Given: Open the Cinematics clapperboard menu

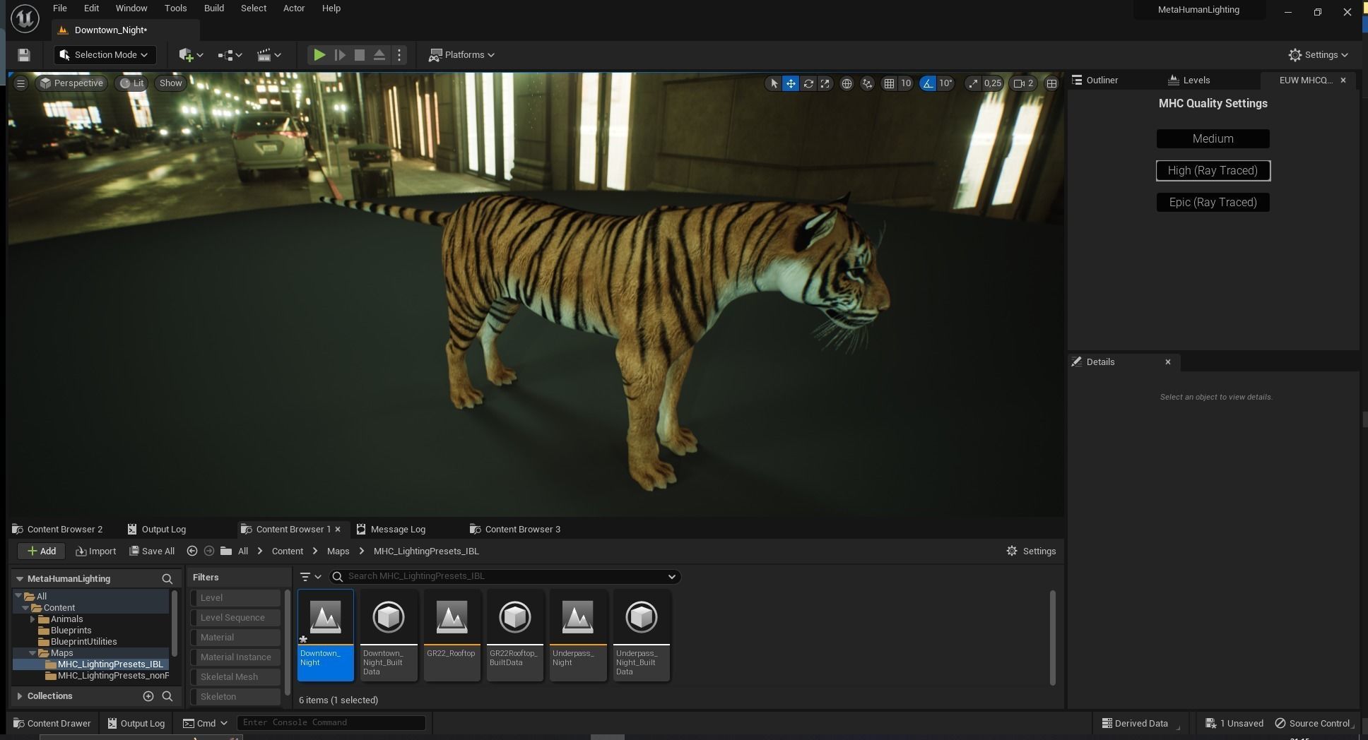Looking at the screenshot, I should tap(269, 55).
